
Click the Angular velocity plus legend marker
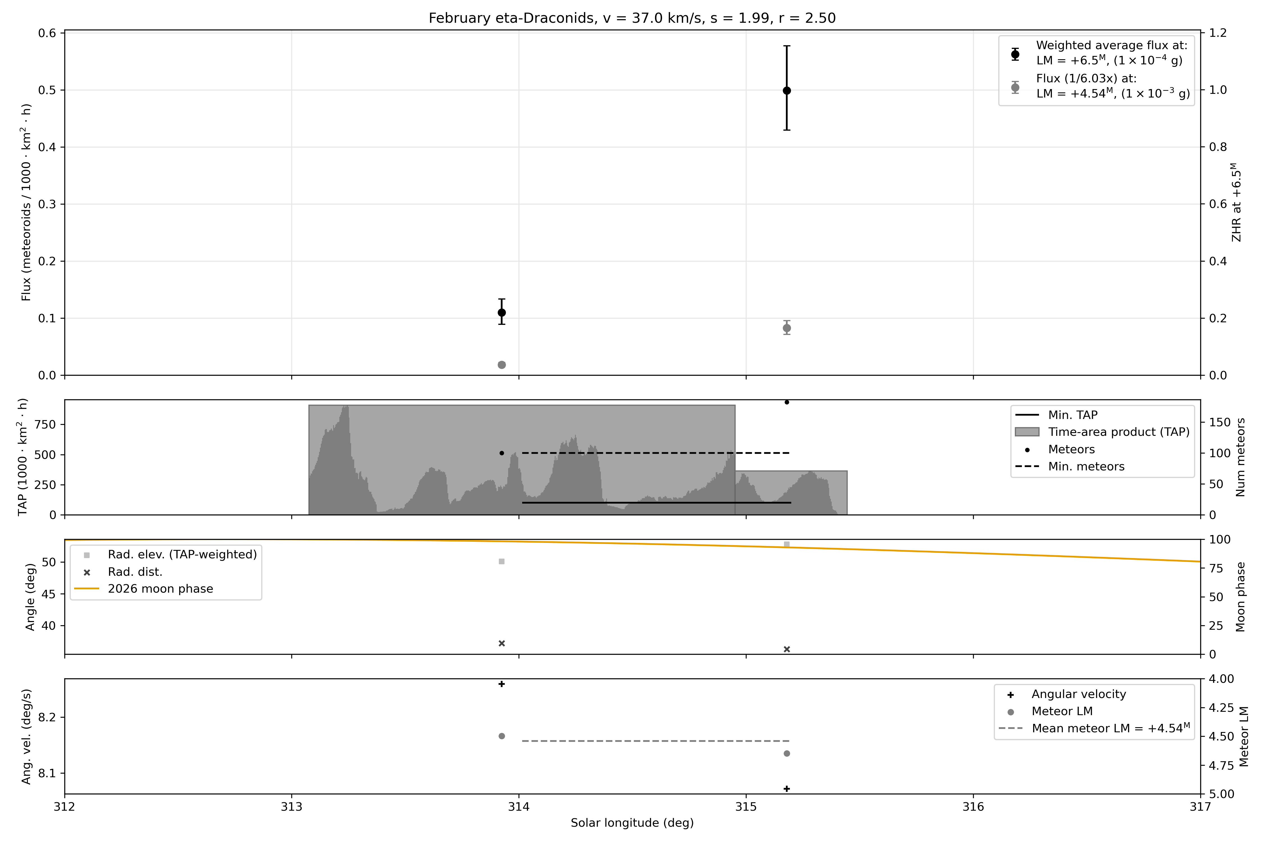1010,695
